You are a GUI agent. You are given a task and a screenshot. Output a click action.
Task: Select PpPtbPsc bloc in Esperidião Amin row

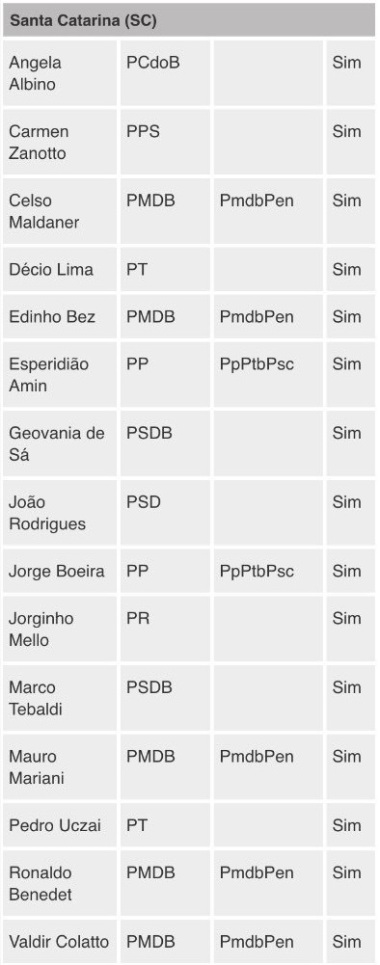[x=257, y=364]
